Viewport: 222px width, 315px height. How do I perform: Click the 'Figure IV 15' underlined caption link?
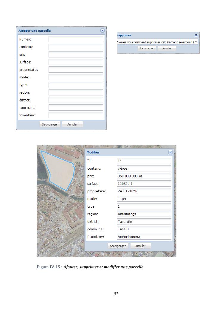pyautogui.click(x=49, y=267)
